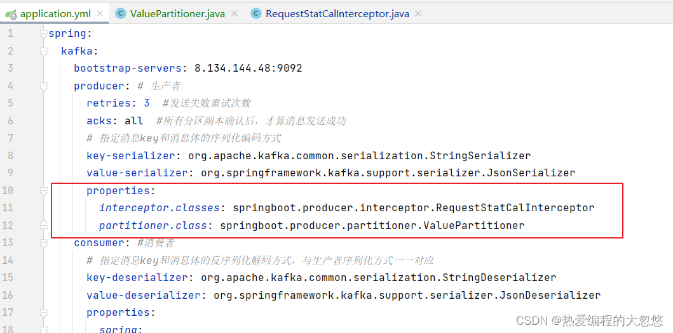Click line number 9 in the gutter
Viewport: 673px width, 333px height.
point(10,173)
